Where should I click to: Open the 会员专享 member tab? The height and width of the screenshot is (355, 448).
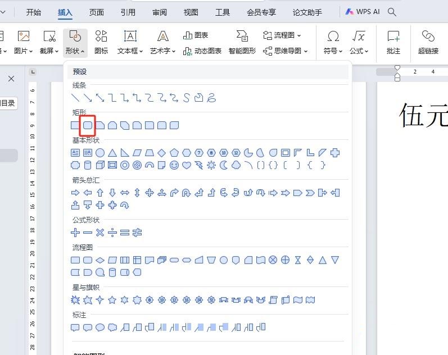click(261, 12)
